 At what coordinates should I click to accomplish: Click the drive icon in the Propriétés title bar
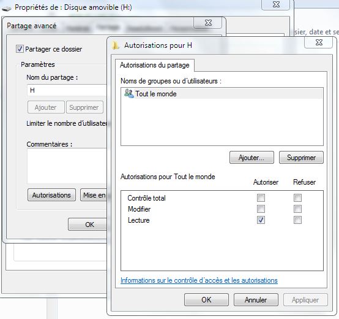pyautogui.click(x=7, y=8)
